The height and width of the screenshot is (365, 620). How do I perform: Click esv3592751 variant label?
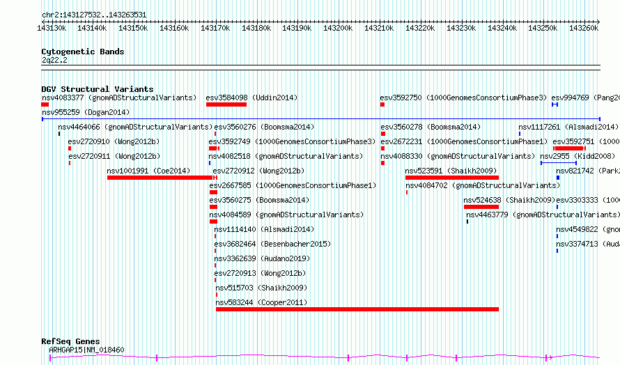tap(587, 141)
